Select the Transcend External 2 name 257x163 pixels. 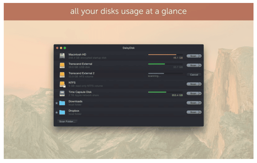(x=81, y=73)
